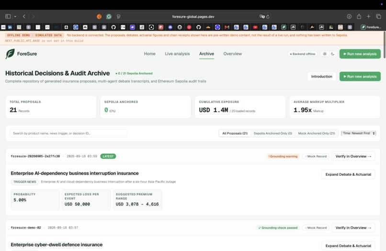Click the translate icon in address bar

pos(262,16)
